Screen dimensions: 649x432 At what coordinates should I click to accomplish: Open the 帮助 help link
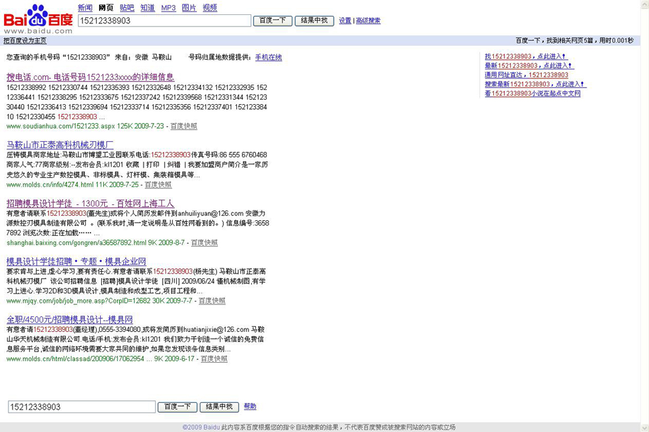[250, 407]
